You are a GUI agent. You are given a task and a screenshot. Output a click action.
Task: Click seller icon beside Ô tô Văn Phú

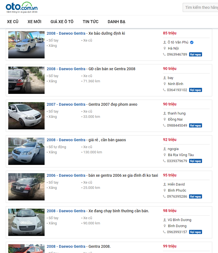165,42
